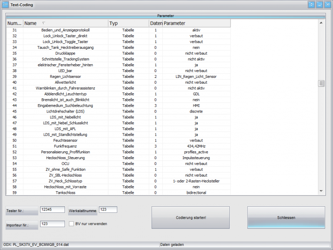Select row Abblendlicht_Leuchtentyp
Viewport: 333px width, 250px height.
[x=119, y=94]
